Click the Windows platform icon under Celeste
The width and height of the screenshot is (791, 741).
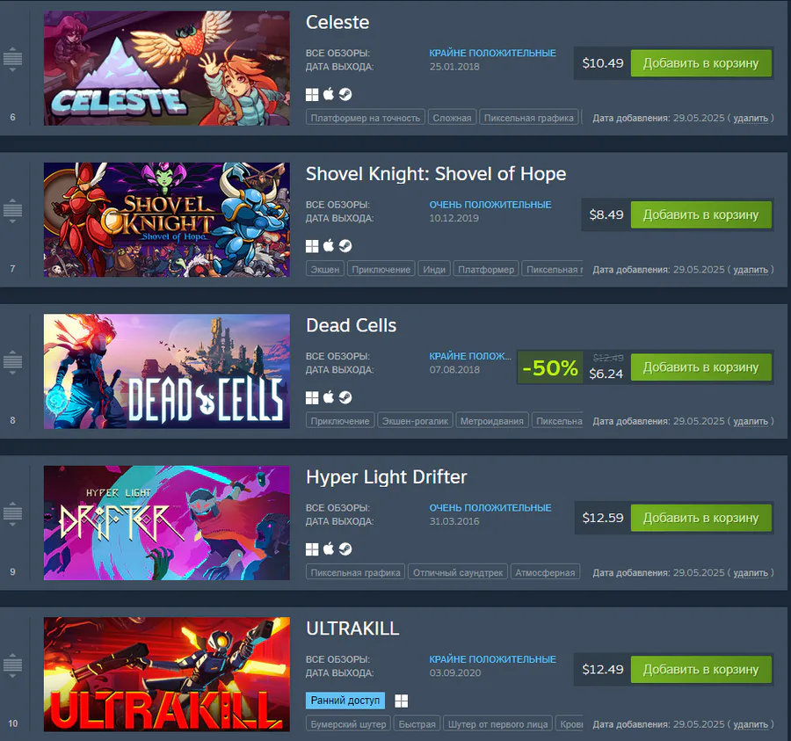(x=312, y=94)
